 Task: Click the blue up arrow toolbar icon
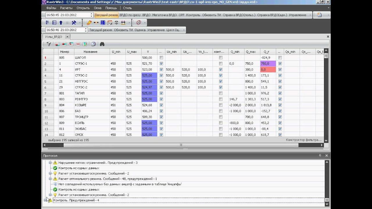pyautogui.click(x=61, y=22)
